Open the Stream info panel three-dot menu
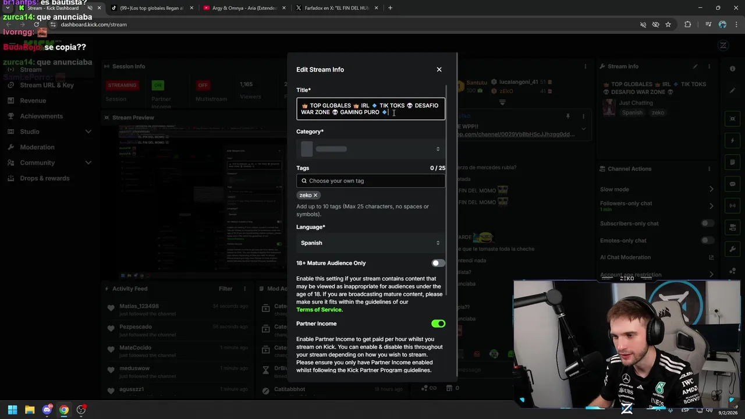 tap(709, 66)
